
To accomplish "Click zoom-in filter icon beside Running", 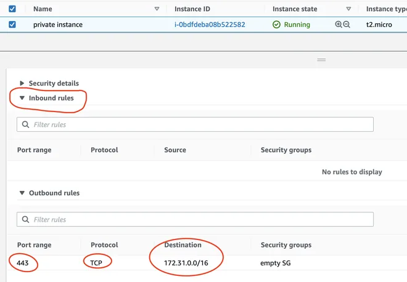I will tap(339, 25).
